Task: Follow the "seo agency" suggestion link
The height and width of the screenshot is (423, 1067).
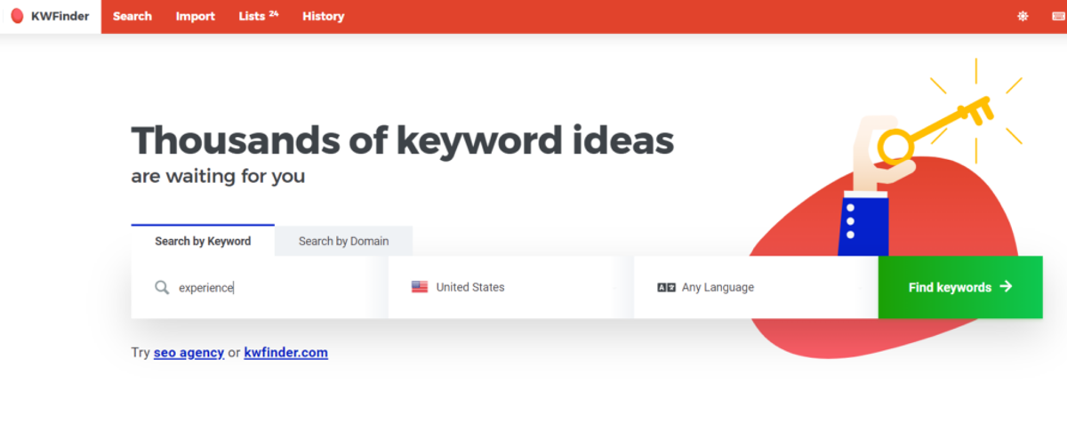Action: [x=189, y=353]
